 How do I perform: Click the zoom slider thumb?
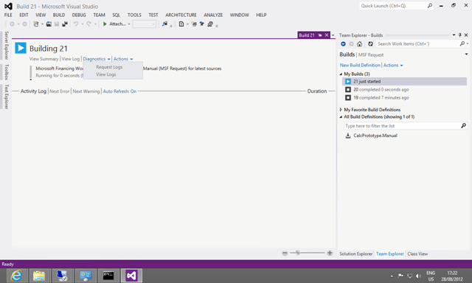[297, 253]
